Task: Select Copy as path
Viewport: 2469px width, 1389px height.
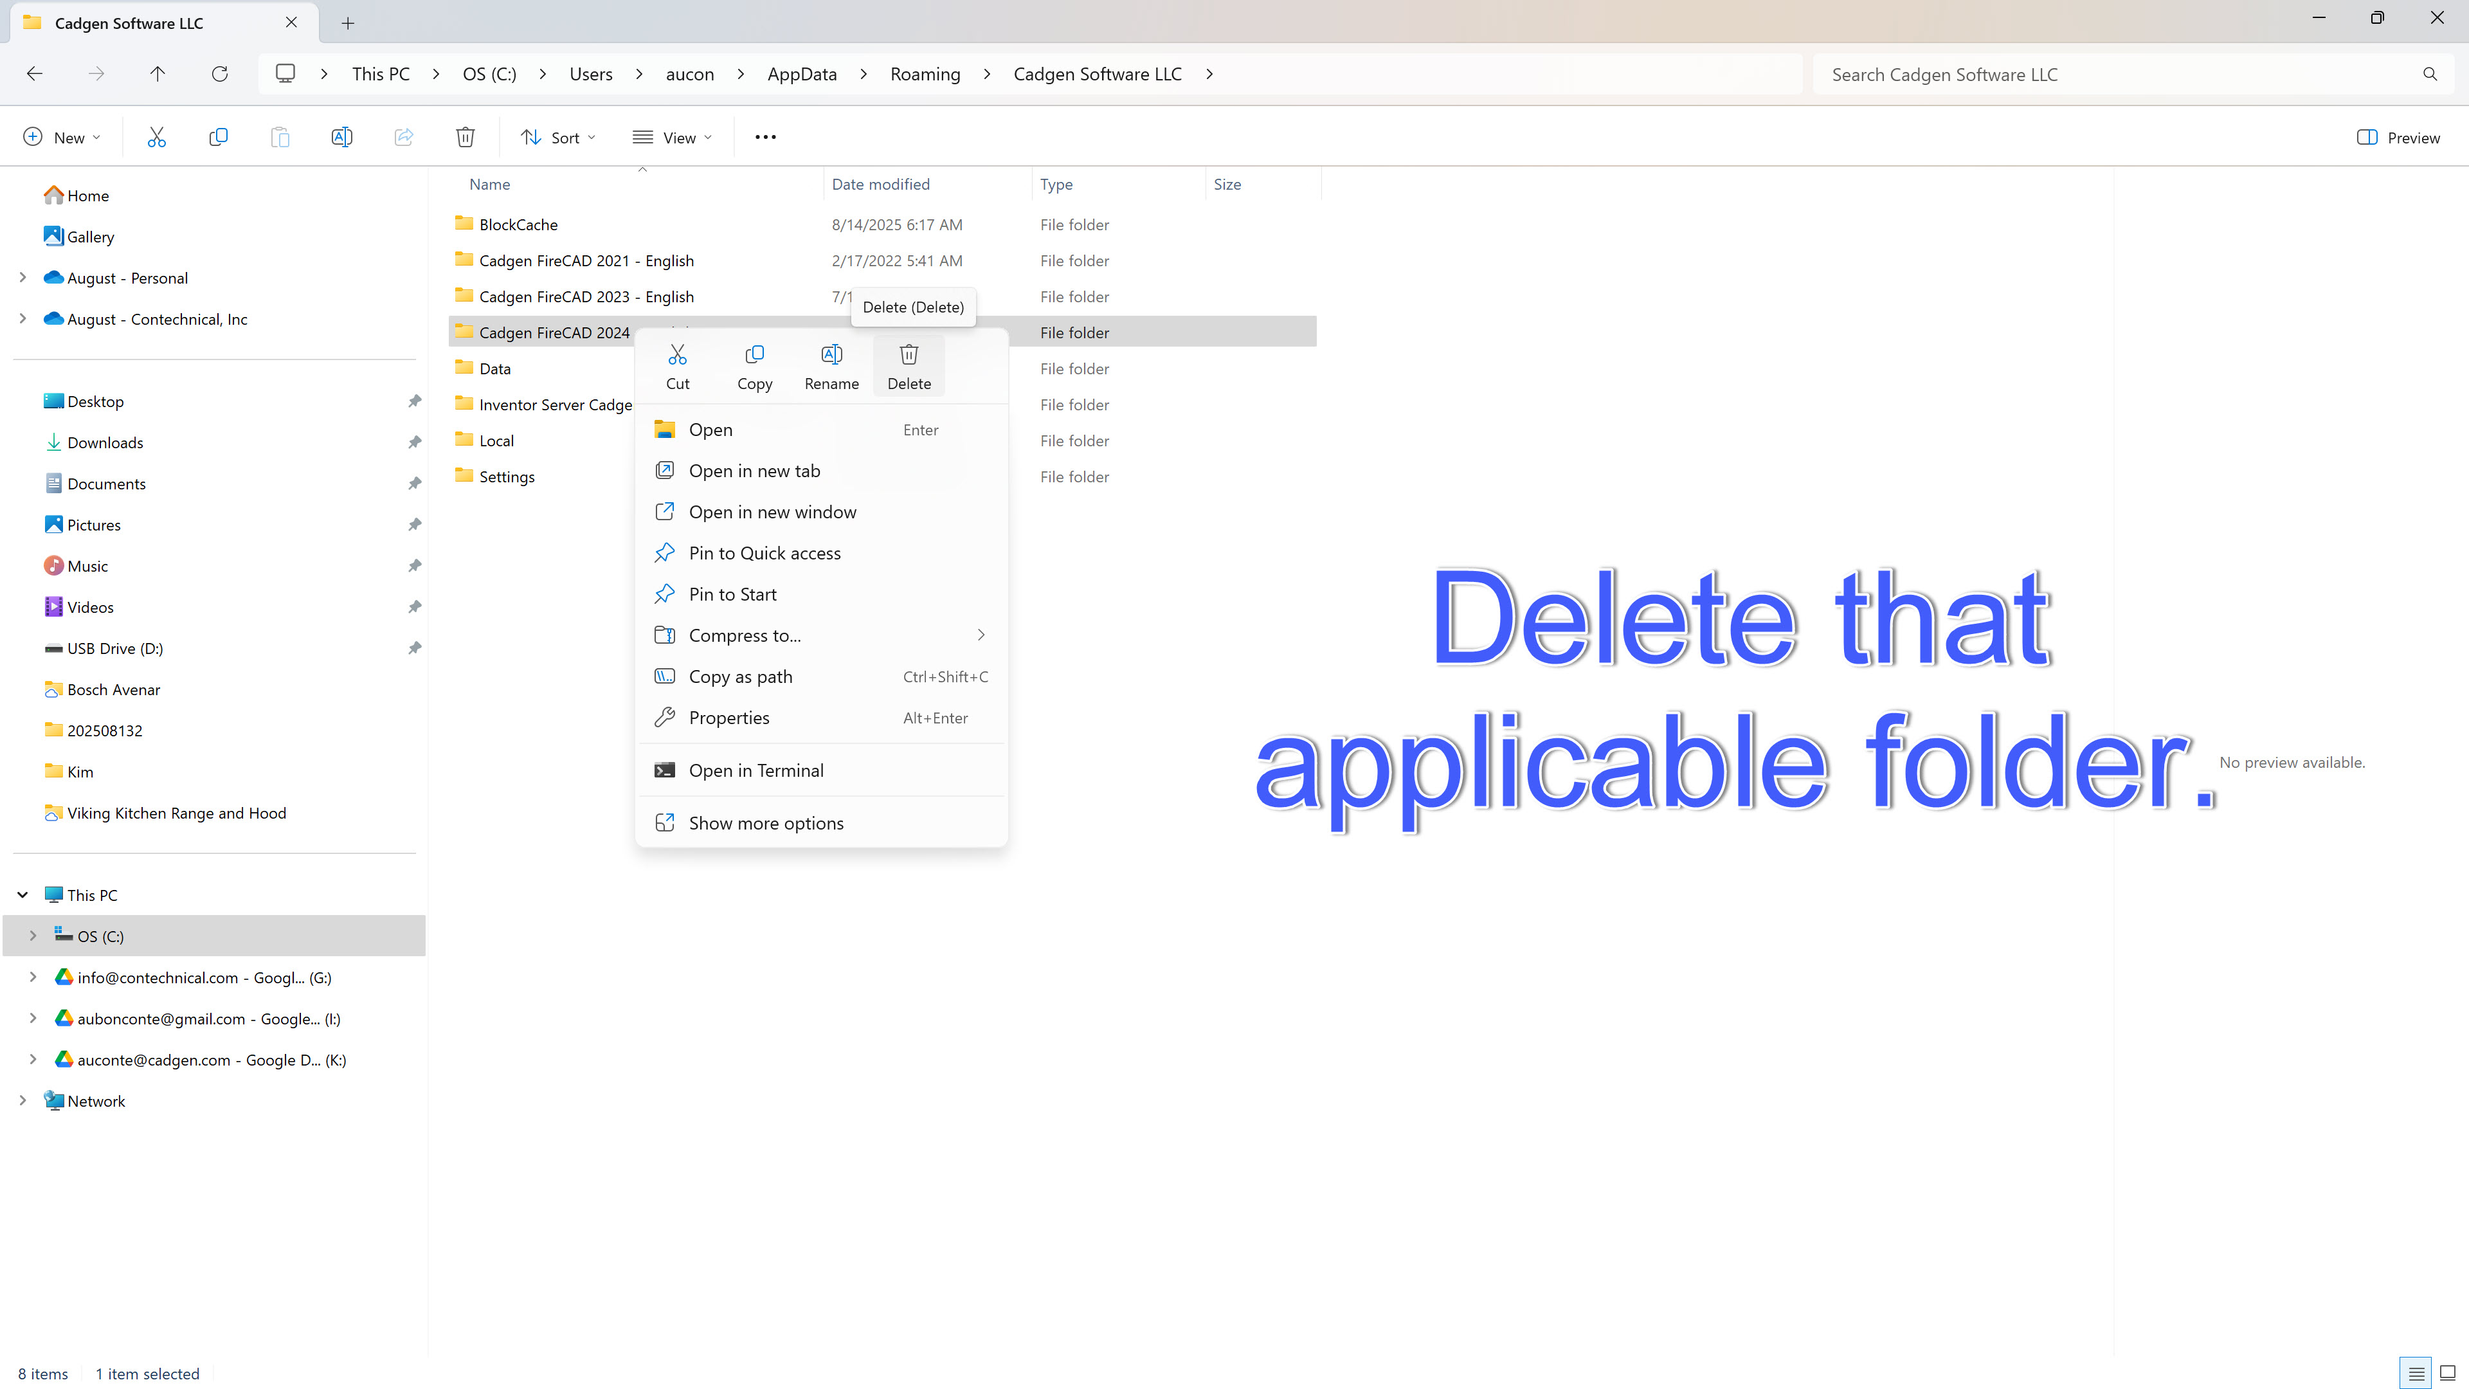Action: pyautogui.click(x=822, y=676)
